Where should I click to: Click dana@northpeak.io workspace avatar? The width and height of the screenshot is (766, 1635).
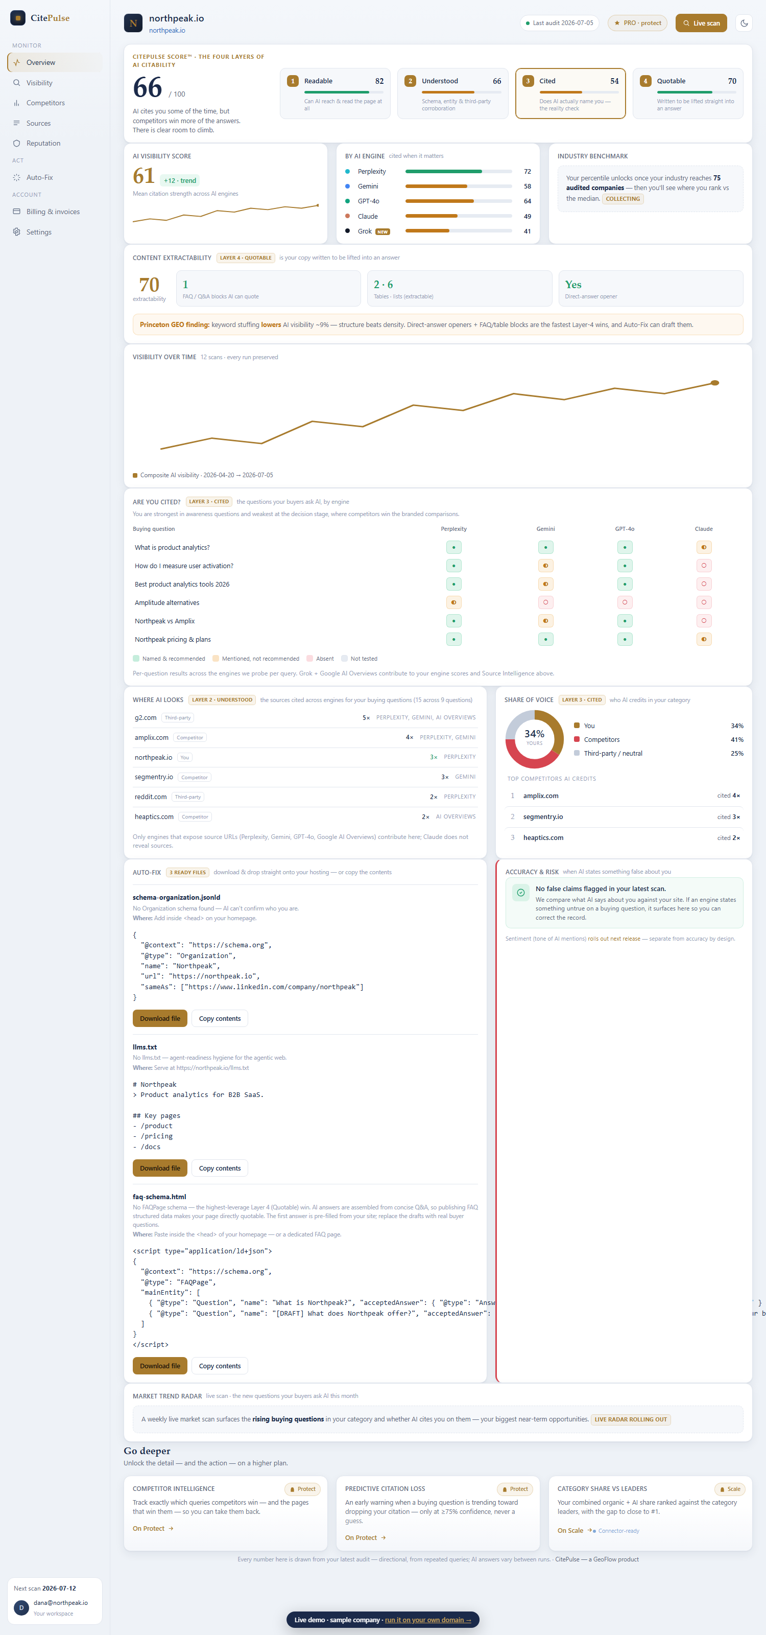click(x=21, y=1608)
